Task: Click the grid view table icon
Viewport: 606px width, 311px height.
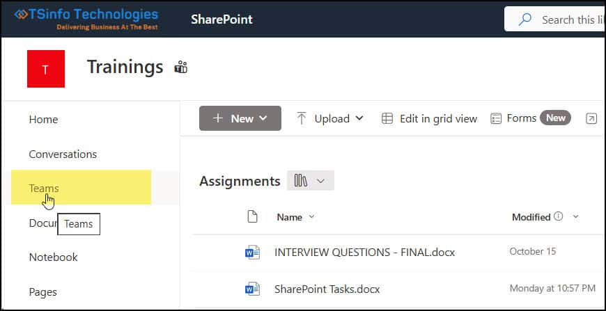Action: [387, 118]
